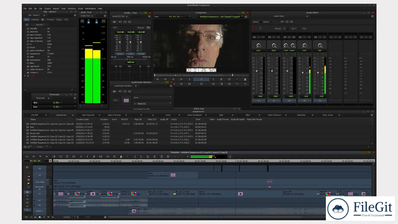Click the Trash icon in the bins list
The image size is (398, 224).
pyautogui.click(x=28, y=76)
